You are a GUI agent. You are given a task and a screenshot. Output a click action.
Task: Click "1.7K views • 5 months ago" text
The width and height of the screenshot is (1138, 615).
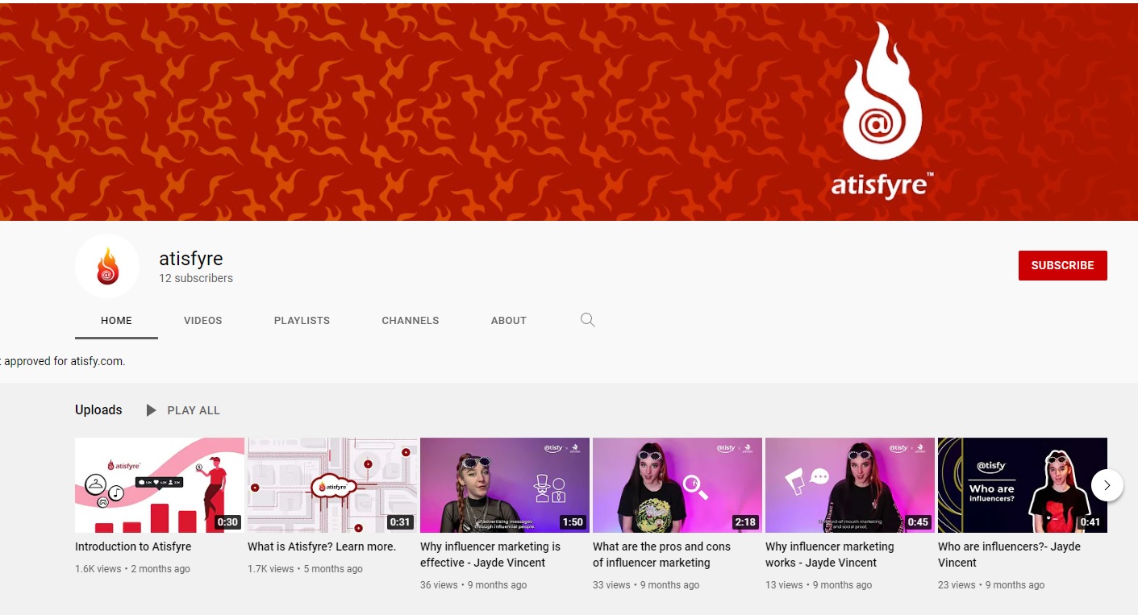[306, 568]
